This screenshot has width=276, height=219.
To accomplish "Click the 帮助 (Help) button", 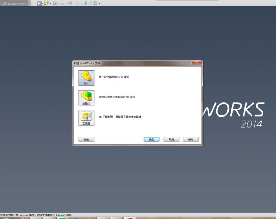I will click(191, 139).
